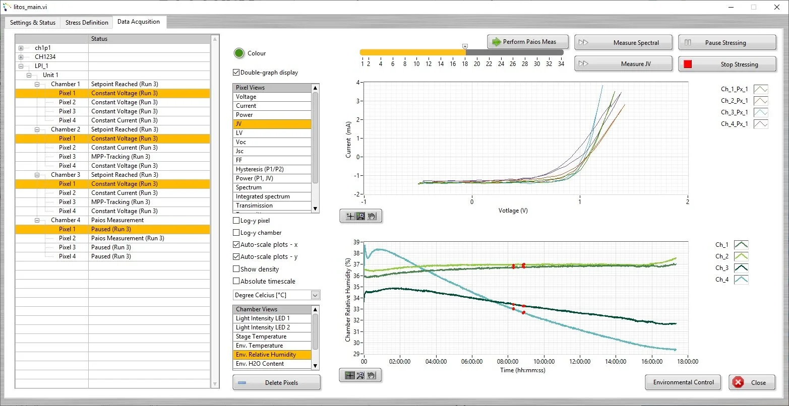Click the Ch_1_Px_1 legend plot icon
The height and width of the screenshot is (406, 789).
coord(761,89)
